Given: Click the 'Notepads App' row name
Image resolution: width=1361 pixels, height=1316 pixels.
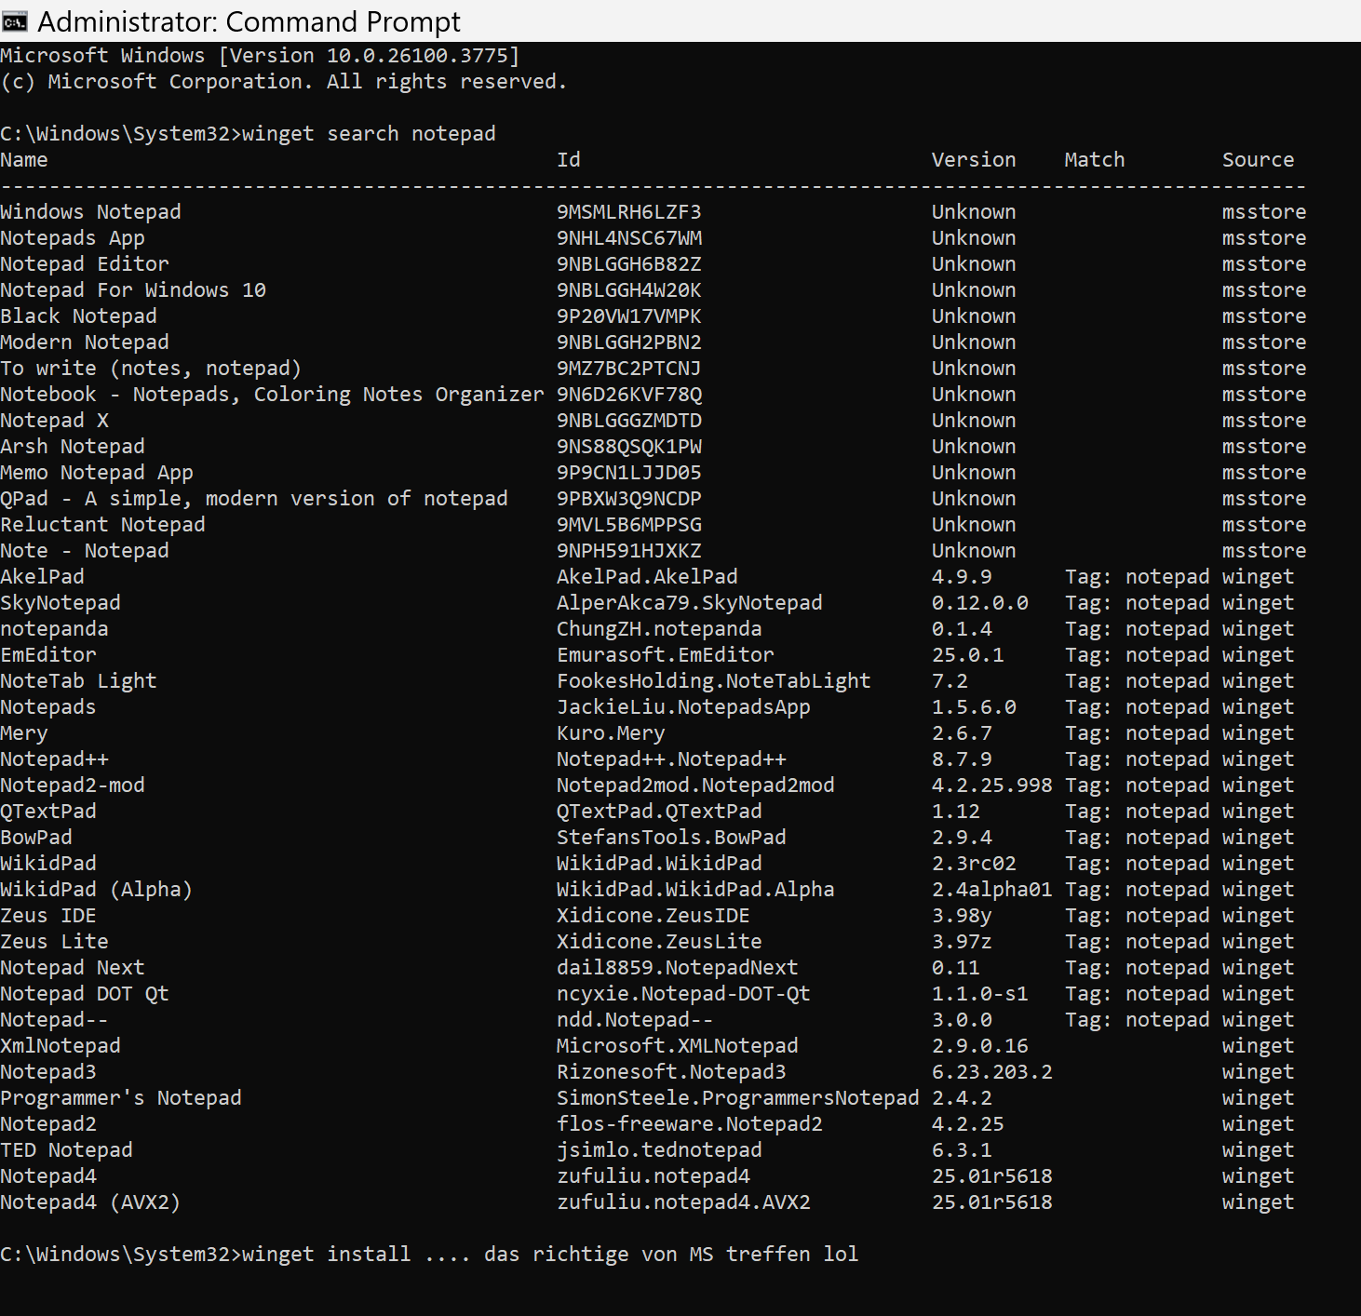Looking at the screenshot, I should (x=73, y=238).
